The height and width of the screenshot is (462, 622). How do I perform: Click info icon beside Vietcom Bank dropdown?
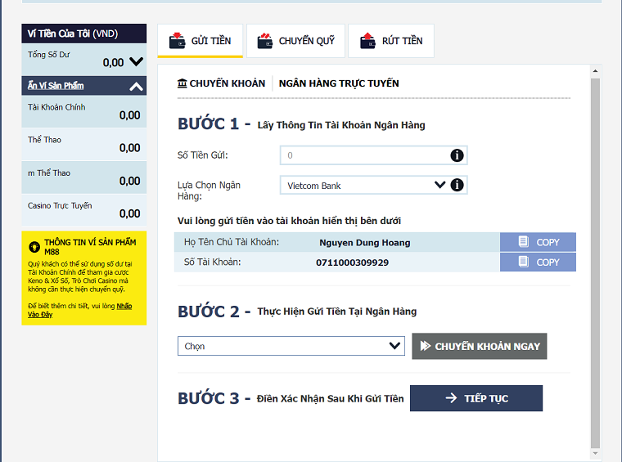[457, 185]
